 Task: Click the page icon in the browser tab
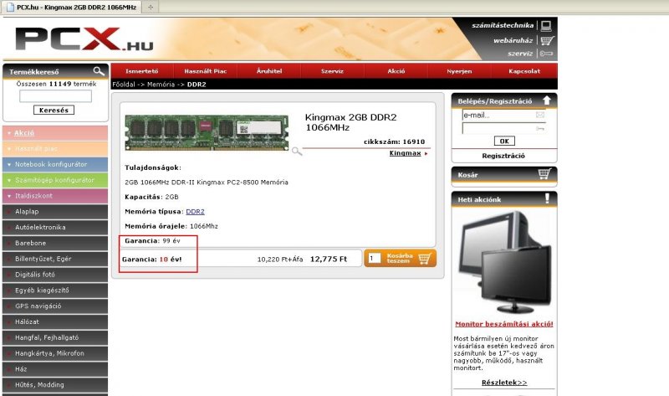click(10, 7)
